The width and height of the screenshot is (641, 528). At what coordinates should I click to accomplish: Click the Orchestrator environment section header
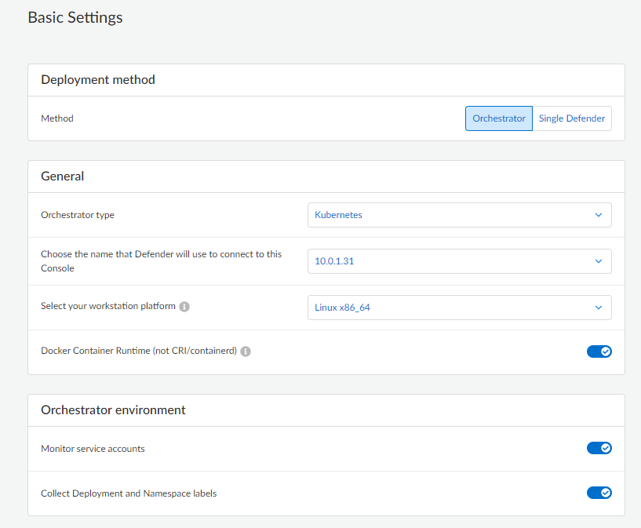pyautogui.click(x=113, y=410)
